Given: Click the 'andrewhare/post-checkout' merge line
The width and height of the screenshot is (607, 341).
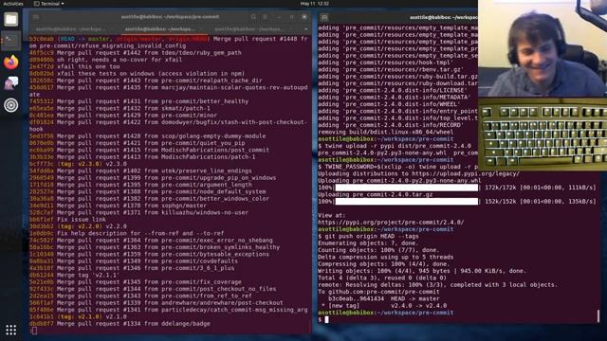Looking at the screenshot, I should pos(156,303).
